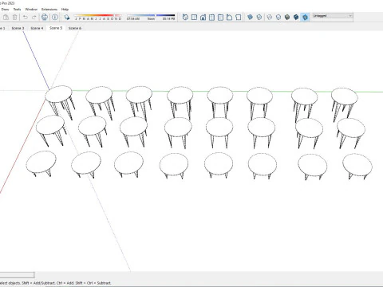Open the Window menu
383x287 pixels.
[x=31, y=10]
